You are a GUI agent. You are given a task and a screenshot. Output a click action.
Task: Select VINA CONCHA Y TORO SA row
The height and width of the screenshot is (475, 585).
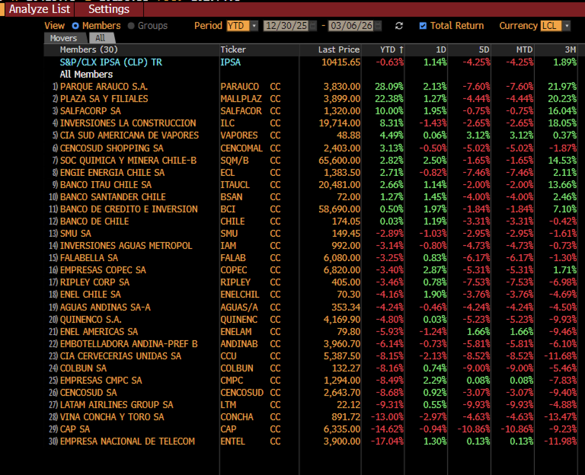(311, 417)
